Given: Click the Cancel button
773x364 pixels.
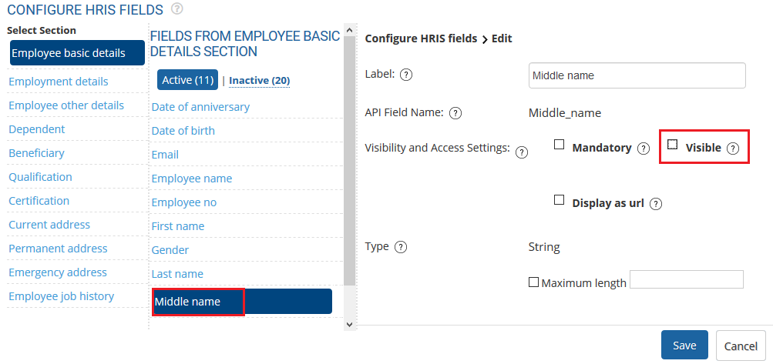Looking at the screenshot, I should 740,346.
